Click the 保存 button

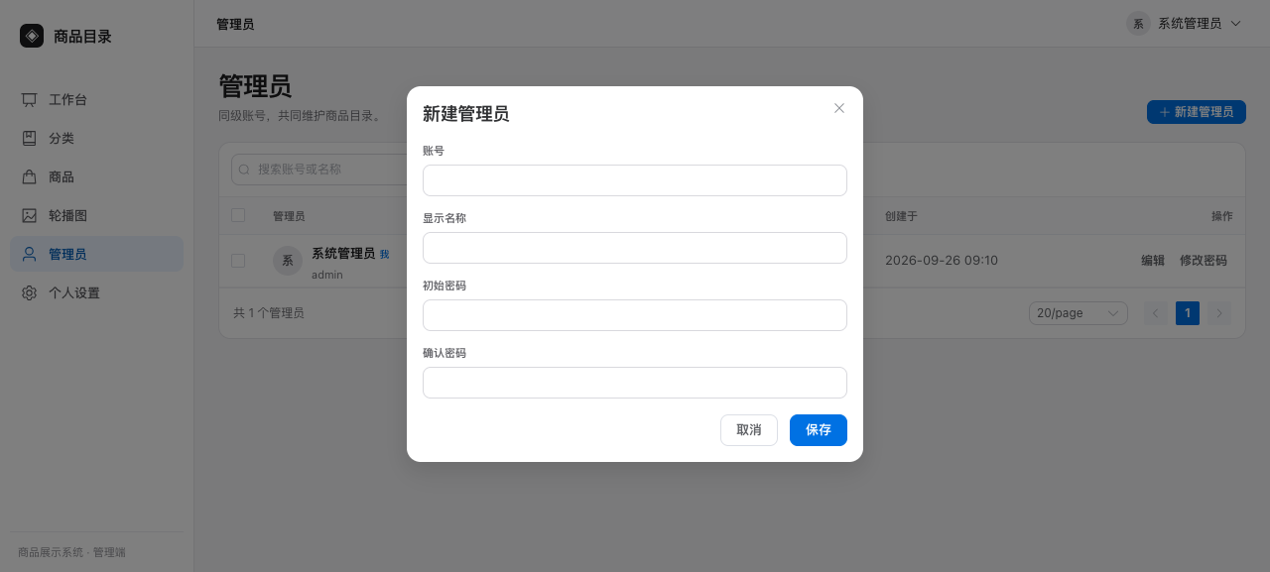[819, 430]
